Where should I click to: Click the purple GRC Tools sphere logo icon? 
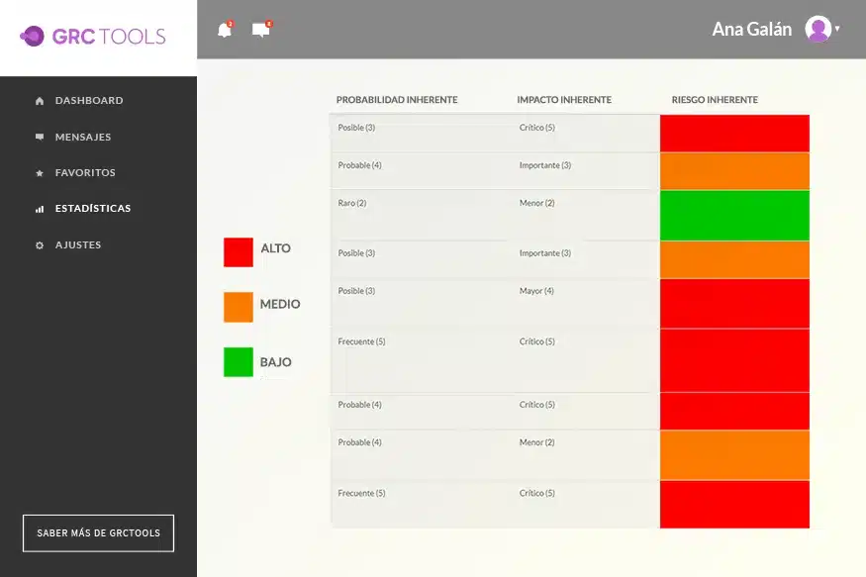click(x=33, y=36)
